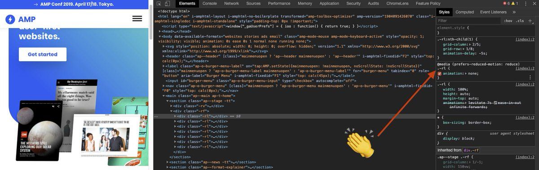The image size is (539, 170).
Task: Select the <!doctype html> line
Action: coord(173,11)
